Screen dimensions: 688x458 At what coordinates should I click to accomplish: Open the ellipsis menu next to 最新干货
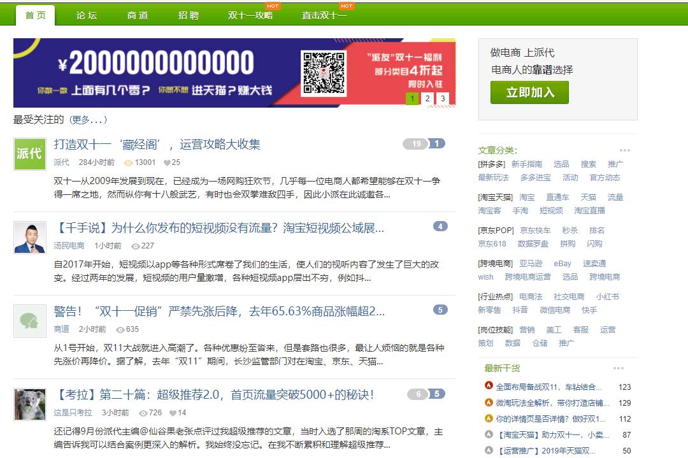tap(618, 368)
